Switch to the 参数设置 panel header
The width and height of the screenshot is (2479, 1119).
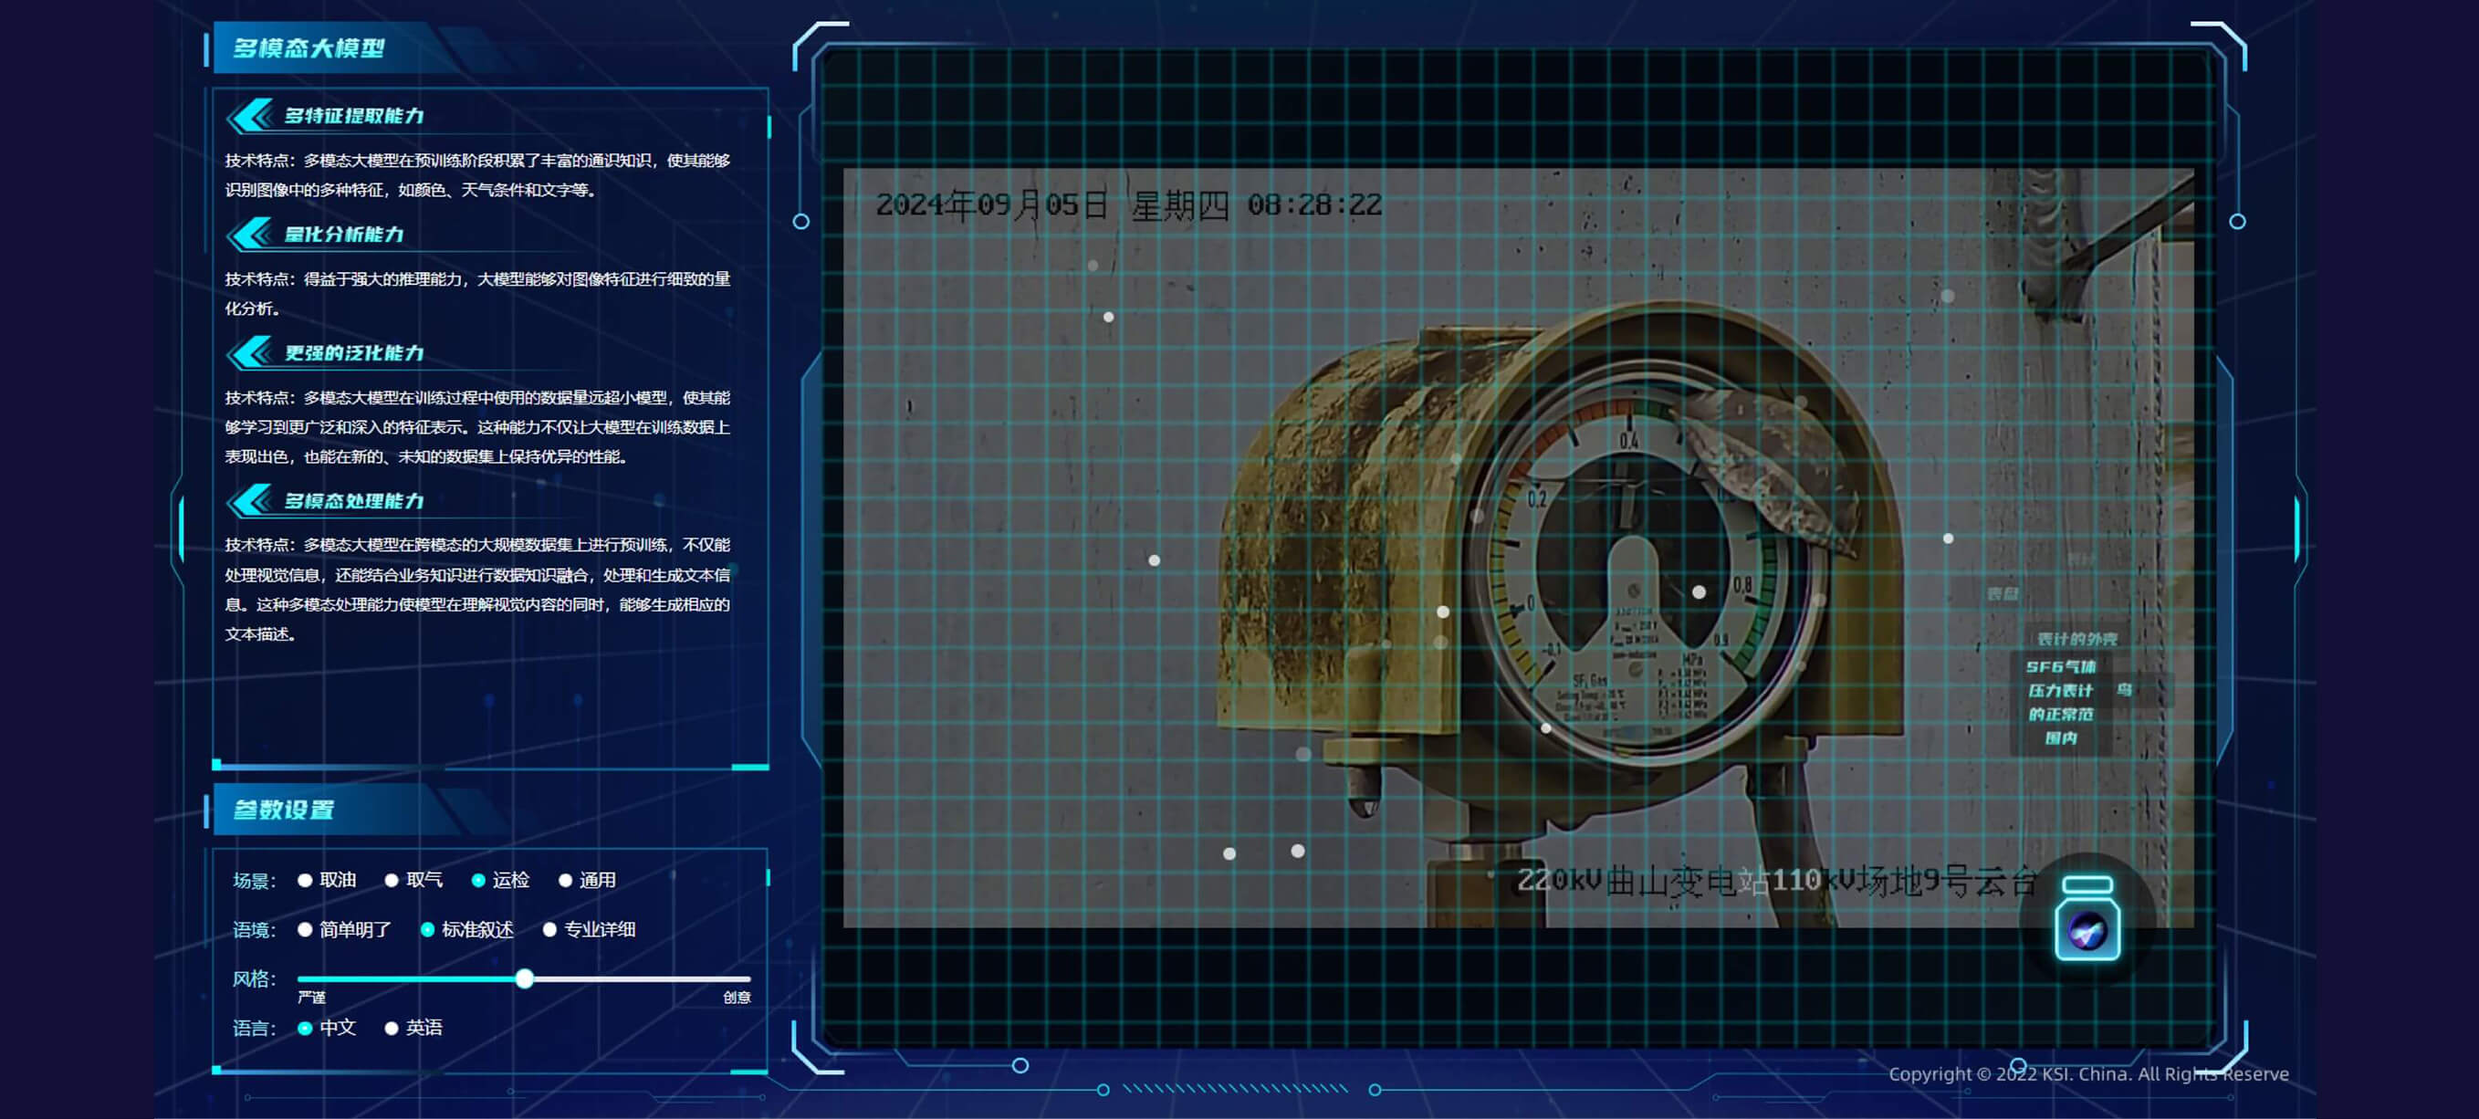(283, 810)
